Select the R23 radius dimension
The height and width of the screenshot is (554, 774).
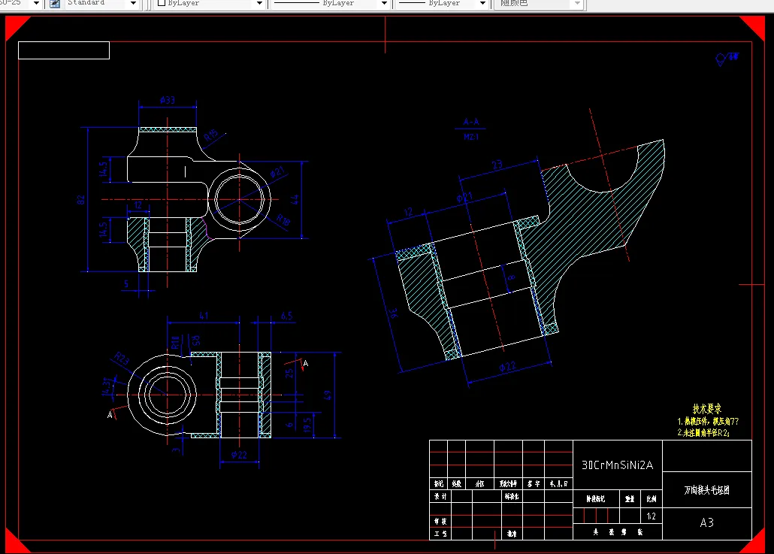pos(122,359)
